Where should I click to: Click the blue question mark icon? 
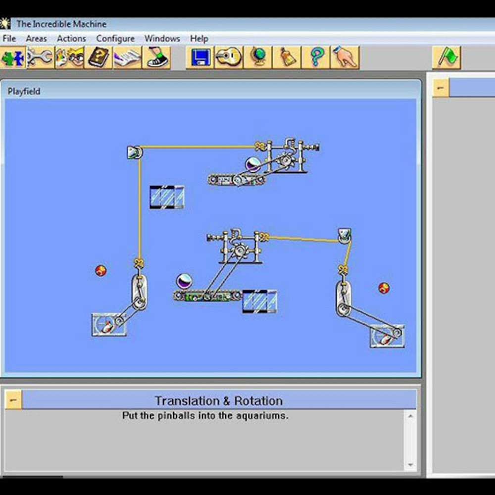click(316, 57)
